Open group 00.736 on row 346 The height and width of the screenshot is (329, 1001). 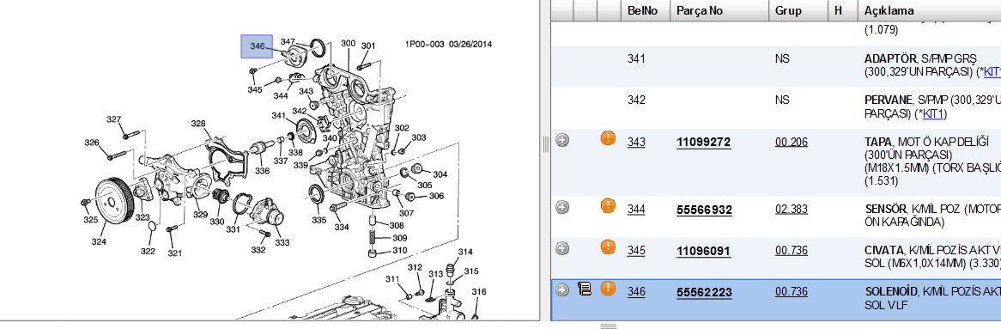[x=791, y=293]
